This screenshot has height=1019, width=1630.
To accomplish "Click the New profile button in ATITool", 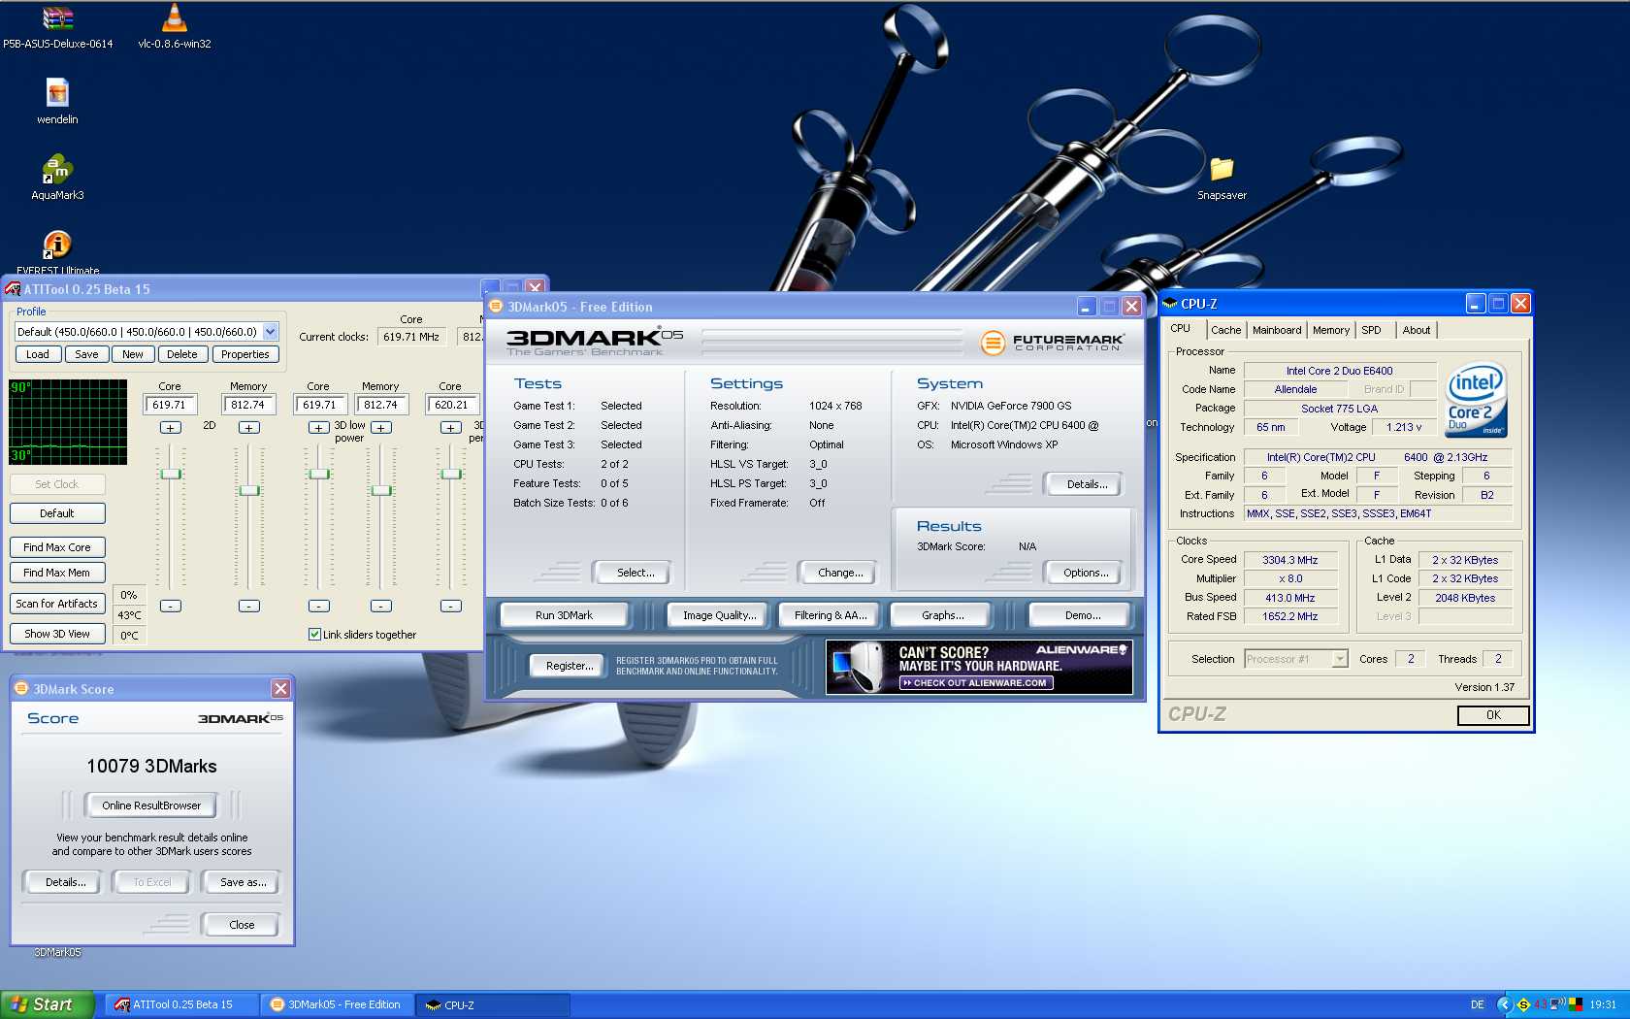I will click(x=133, y=354).
